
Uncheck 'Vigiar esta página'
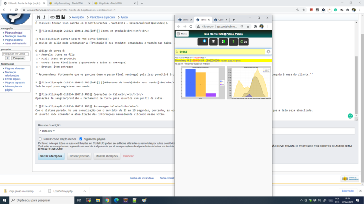pyautogui.click(x=81, y=139)
